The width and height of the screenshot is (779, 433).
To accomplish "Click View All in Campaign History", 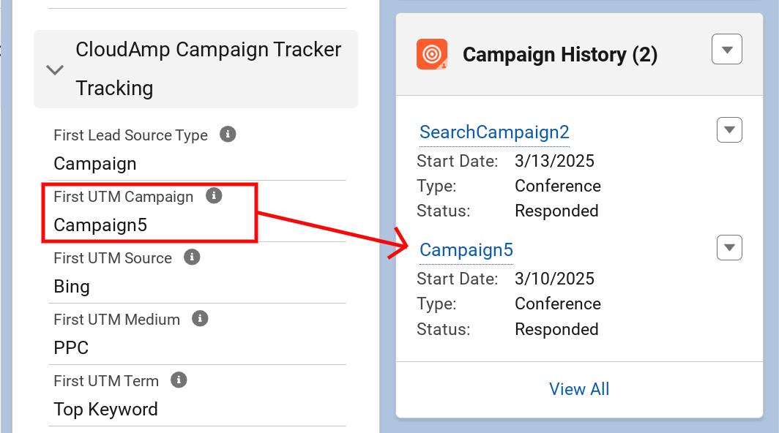I will (x=579, y=389).
